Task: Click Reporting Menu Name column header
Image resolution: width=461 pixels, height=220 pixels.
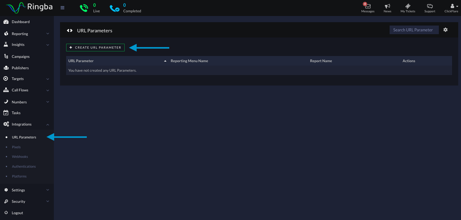Action: [189, 61]
